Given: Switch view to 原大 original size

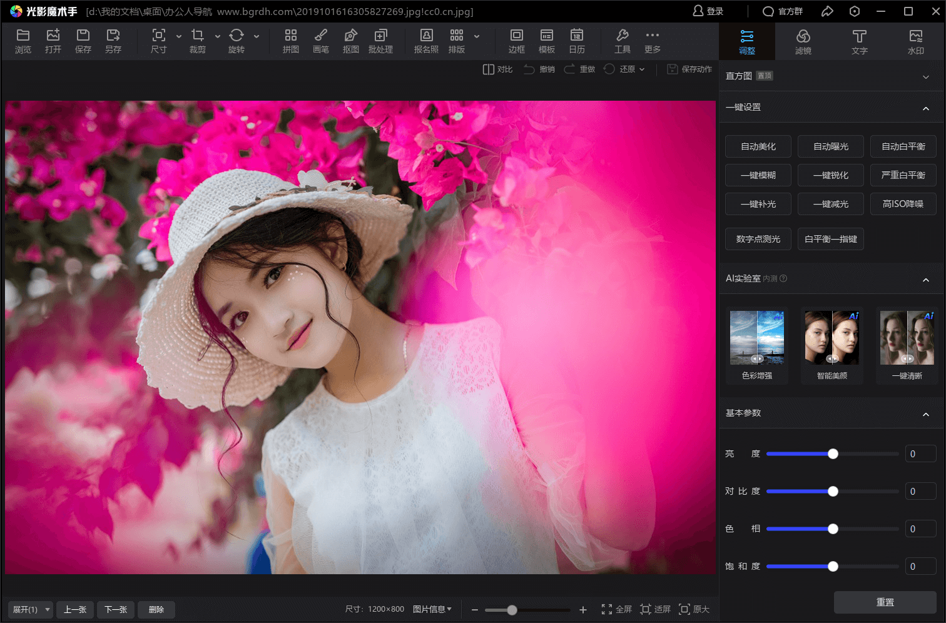Looking at the screenshot, I should click(694, 609).
